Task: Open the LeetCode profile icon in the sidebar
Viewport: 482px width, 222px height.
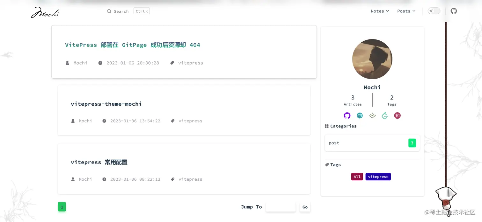Action: 385,115
